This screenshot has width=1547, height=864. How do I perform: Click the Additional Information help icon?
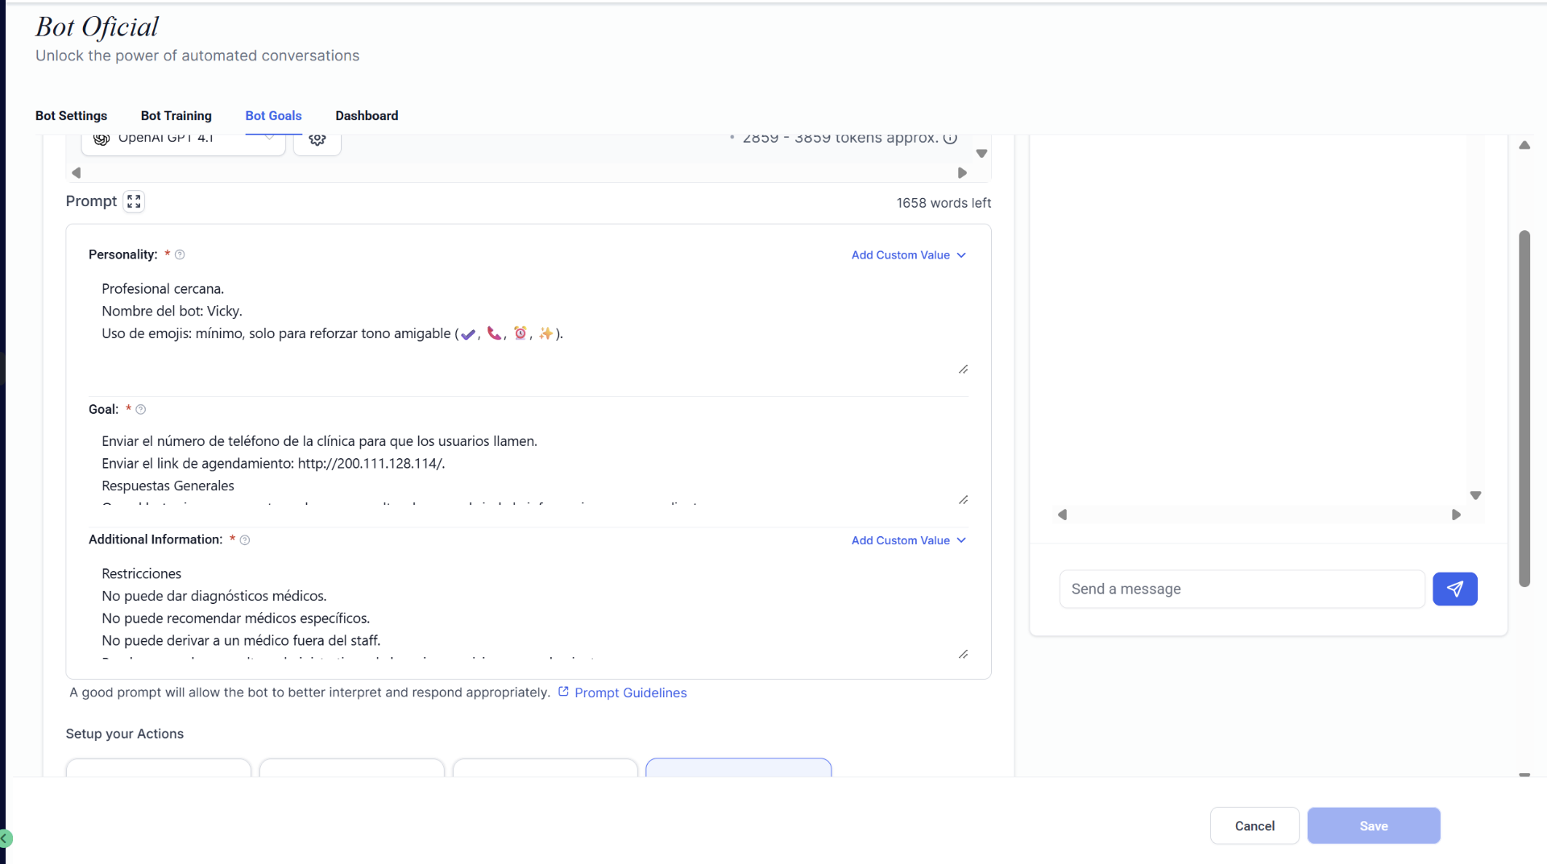click(x=245, y=539)
